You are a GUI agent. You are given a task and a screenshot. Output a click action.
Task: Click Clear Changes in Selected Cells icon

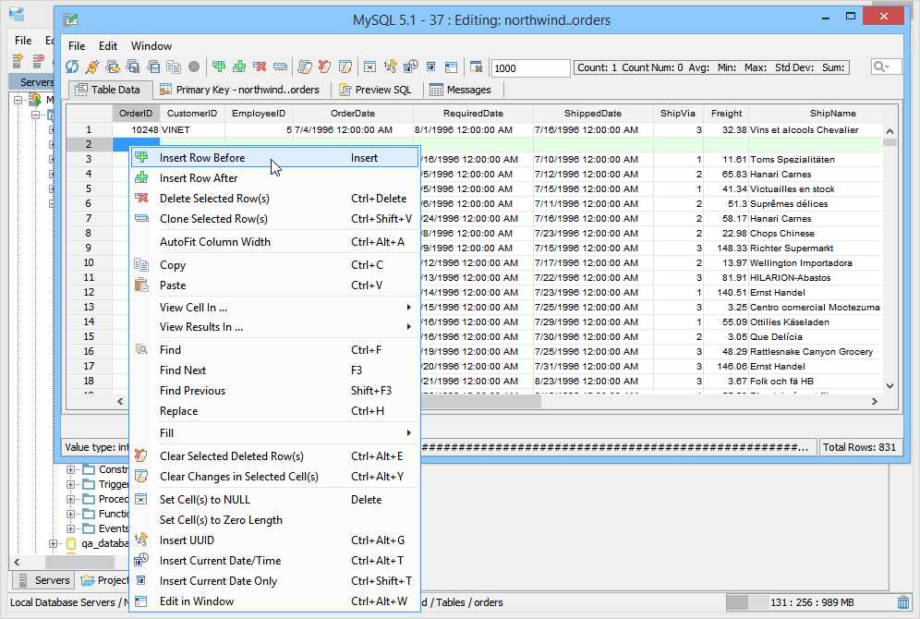tap(345, 67)
